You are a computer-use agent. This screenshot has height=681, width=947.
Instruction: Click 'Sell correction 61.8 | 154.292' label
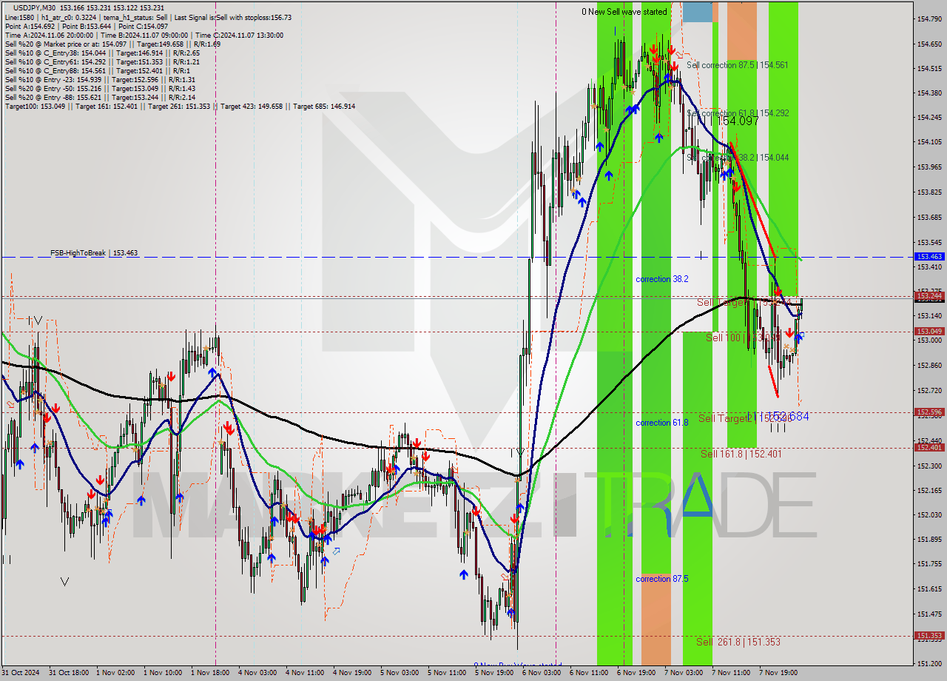click(x=737, y=113)
